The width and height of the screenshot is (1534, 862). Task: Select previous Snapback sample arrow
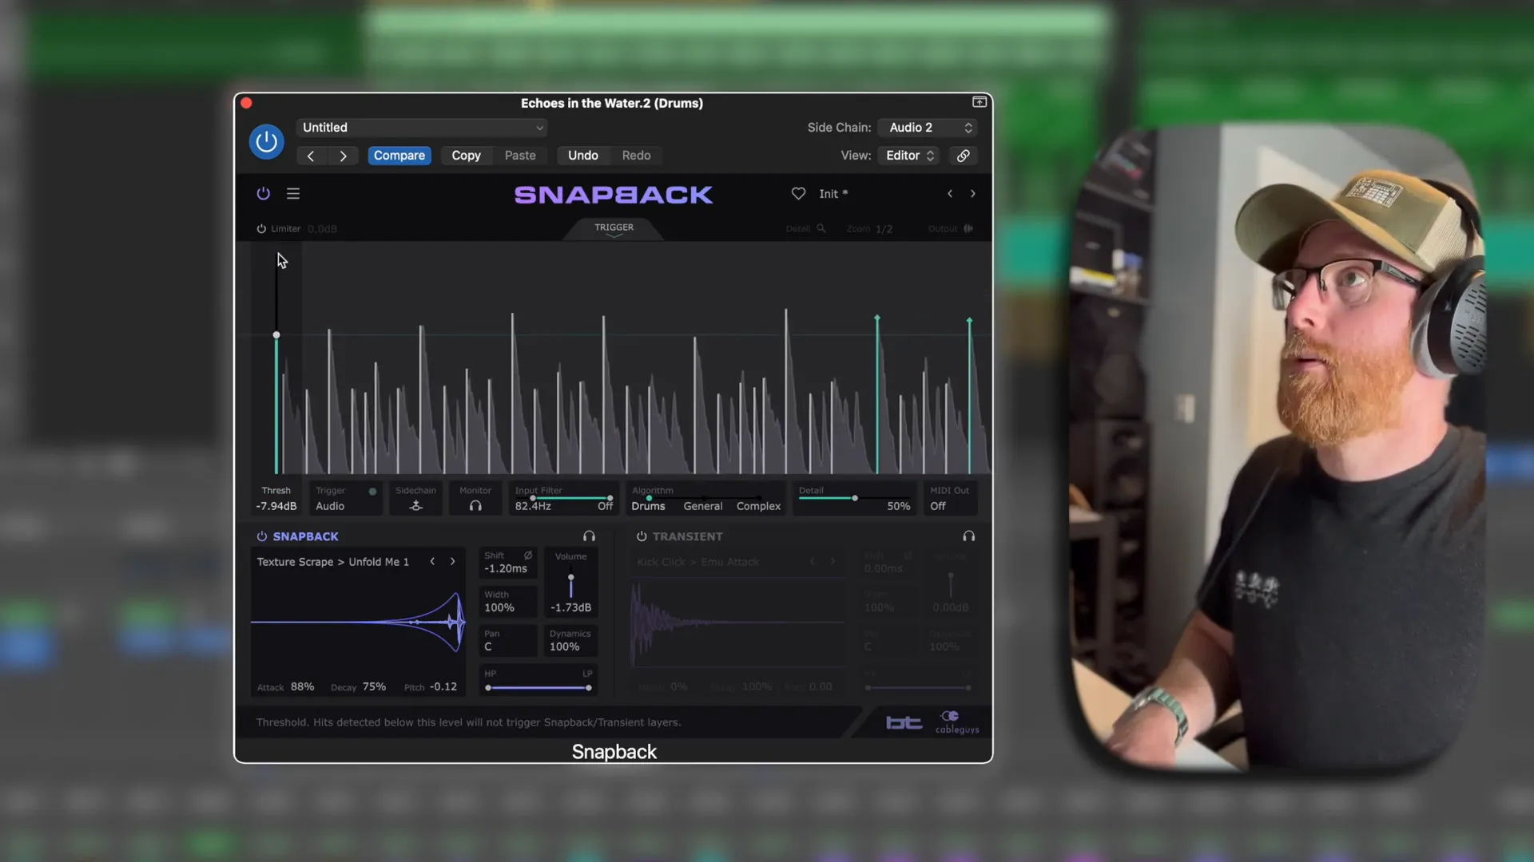click(432, 562)
